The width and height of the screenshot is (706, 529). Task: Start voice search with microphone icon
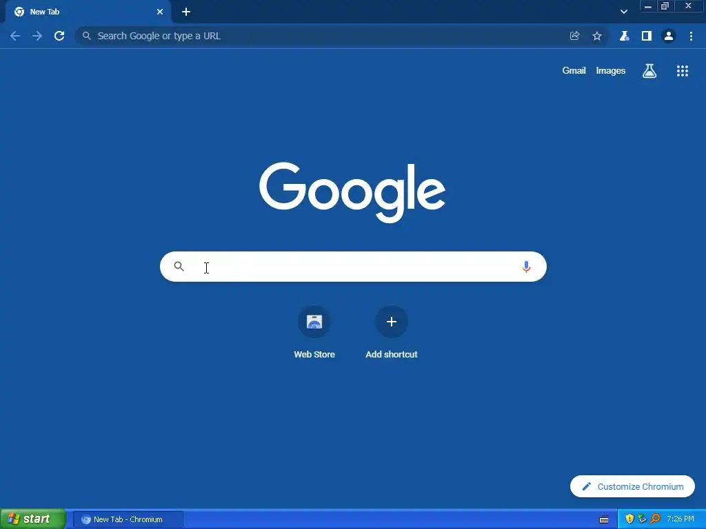pyautogui.click(x=526, y=267)
